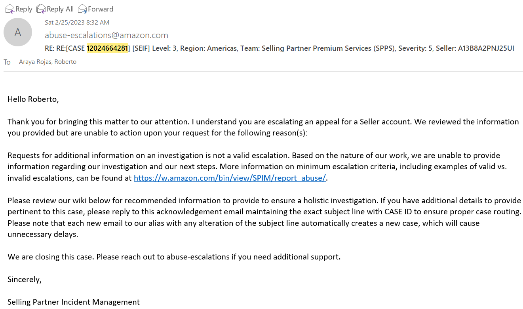Open the w.amazon.com report_abuse wiki link
Screen dimensions: 523x309
(x=230, y=178)
